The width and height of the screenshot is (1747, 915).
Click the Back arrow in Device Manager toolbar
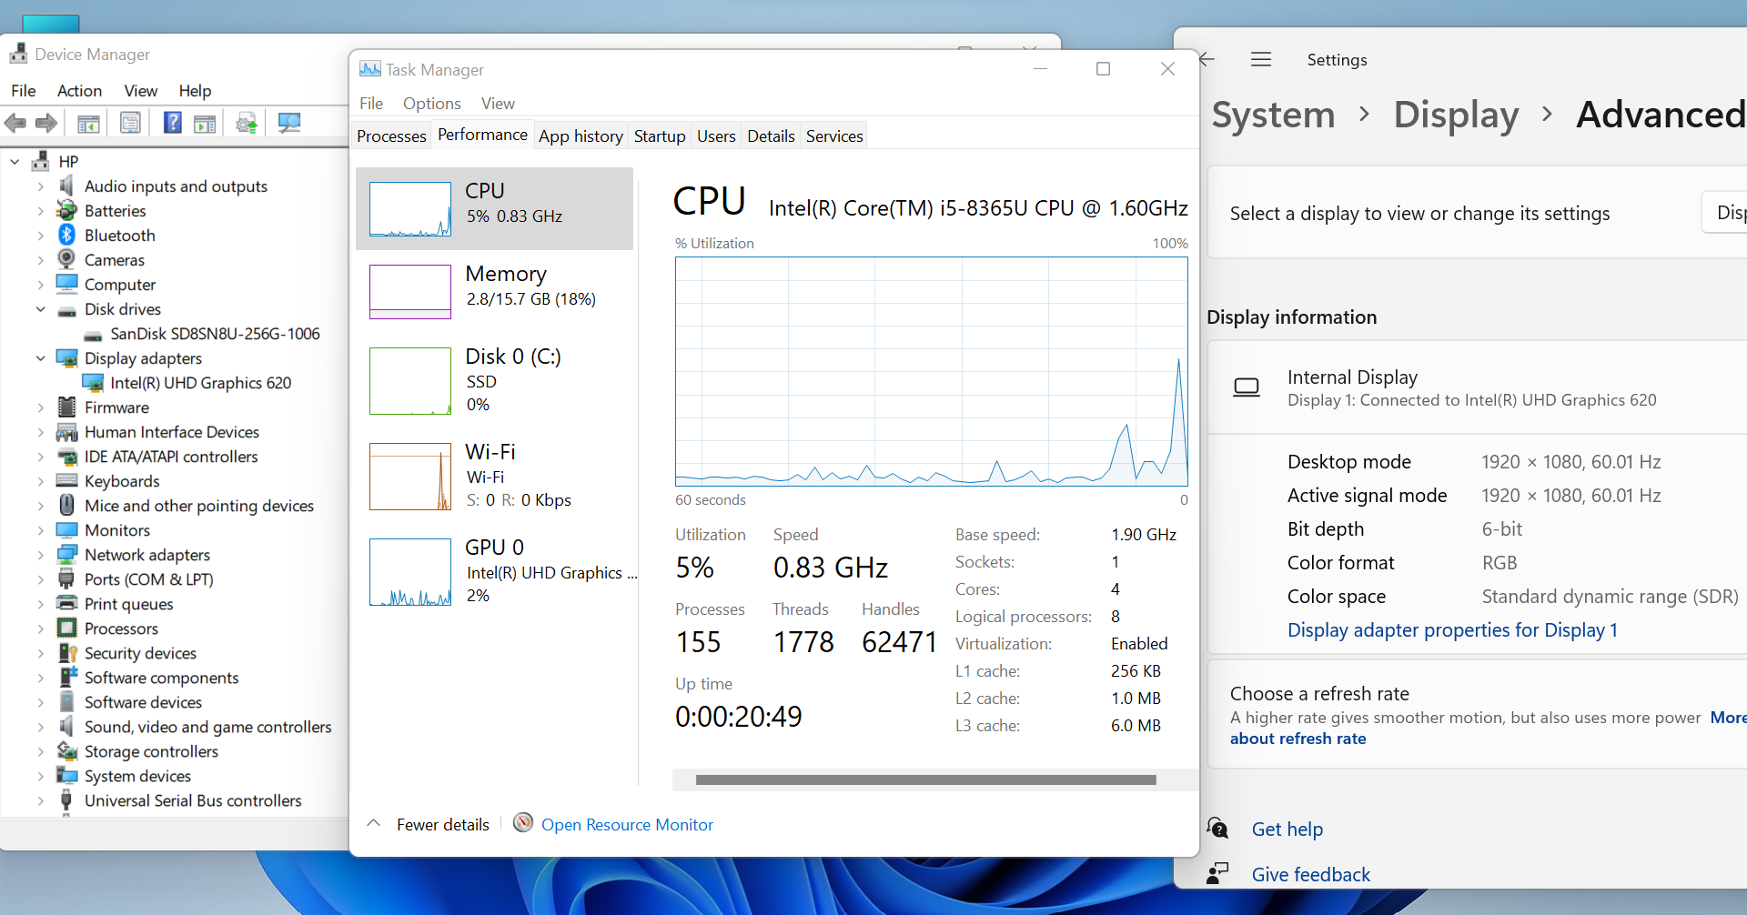coord(15,123)
